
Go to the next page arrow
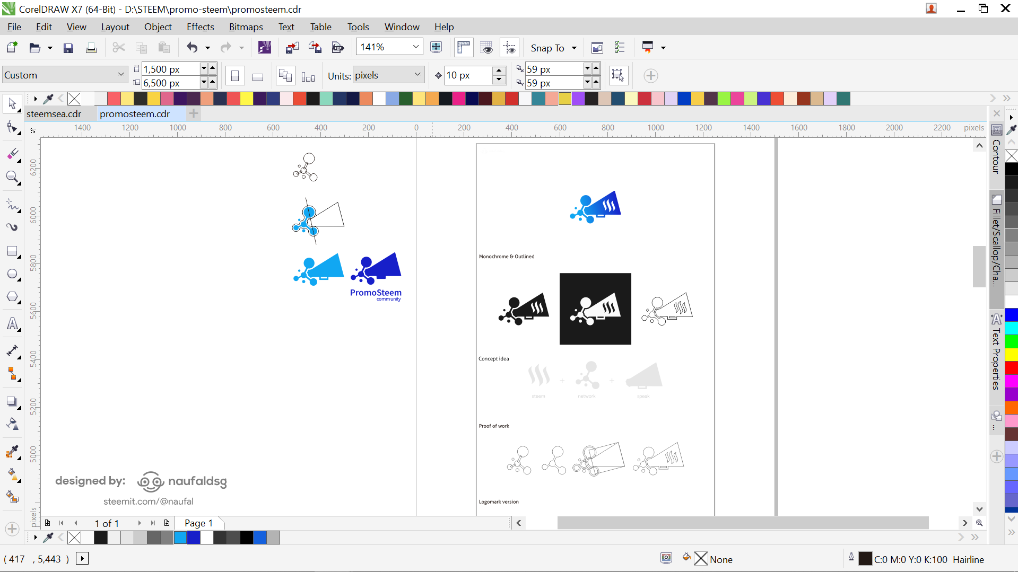(x=140, y=523)
